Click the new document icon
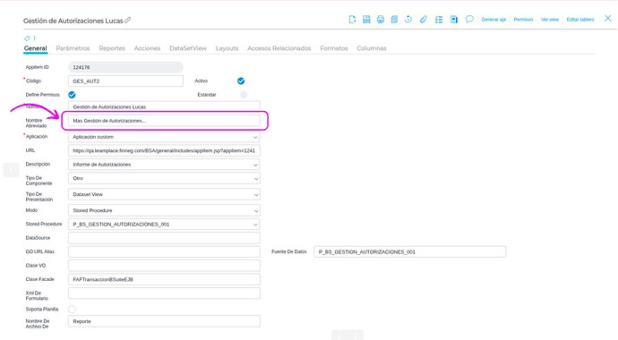The image size is (618, 340). [352, 20]
